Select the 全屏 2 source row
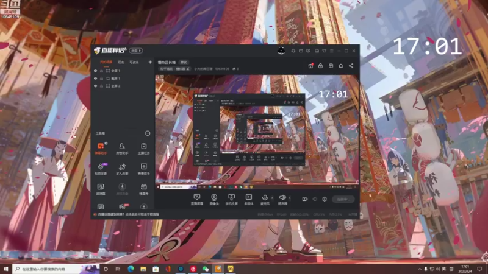The height and width of the screenshot is (274, 488). click(123, 86)
